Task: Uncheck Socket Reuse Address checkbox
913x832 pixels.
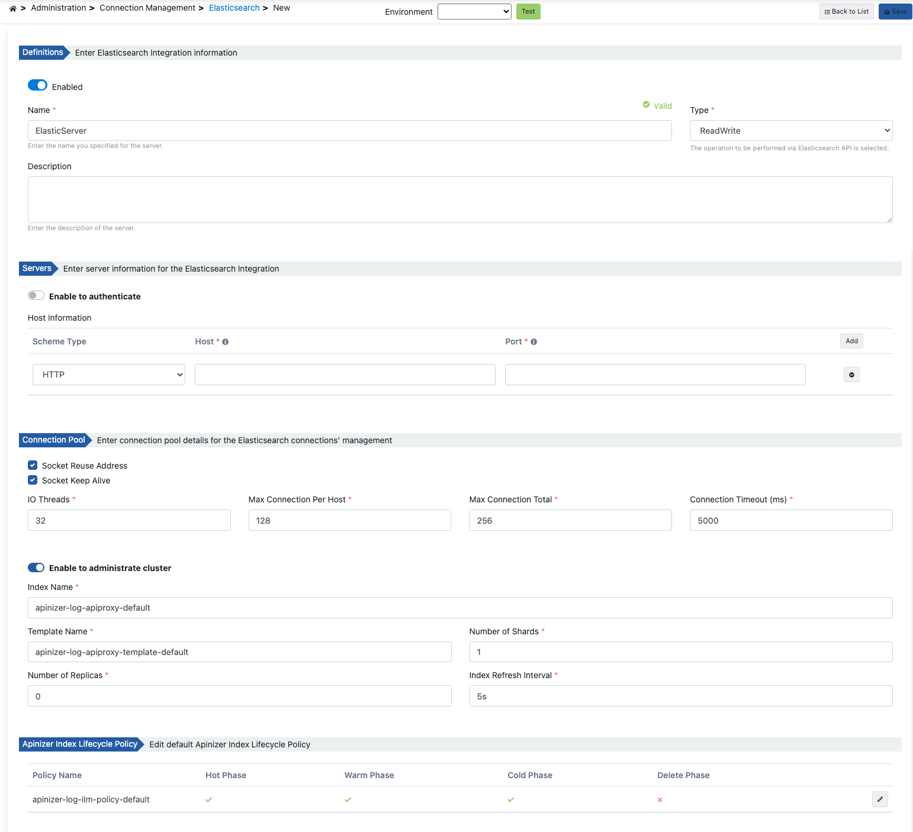Action: (x=33, y=466)
